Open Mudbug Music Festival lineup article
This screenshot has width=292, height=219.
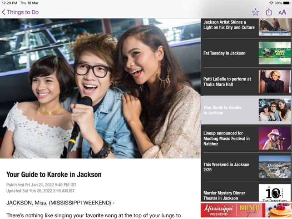pos(246,139)
